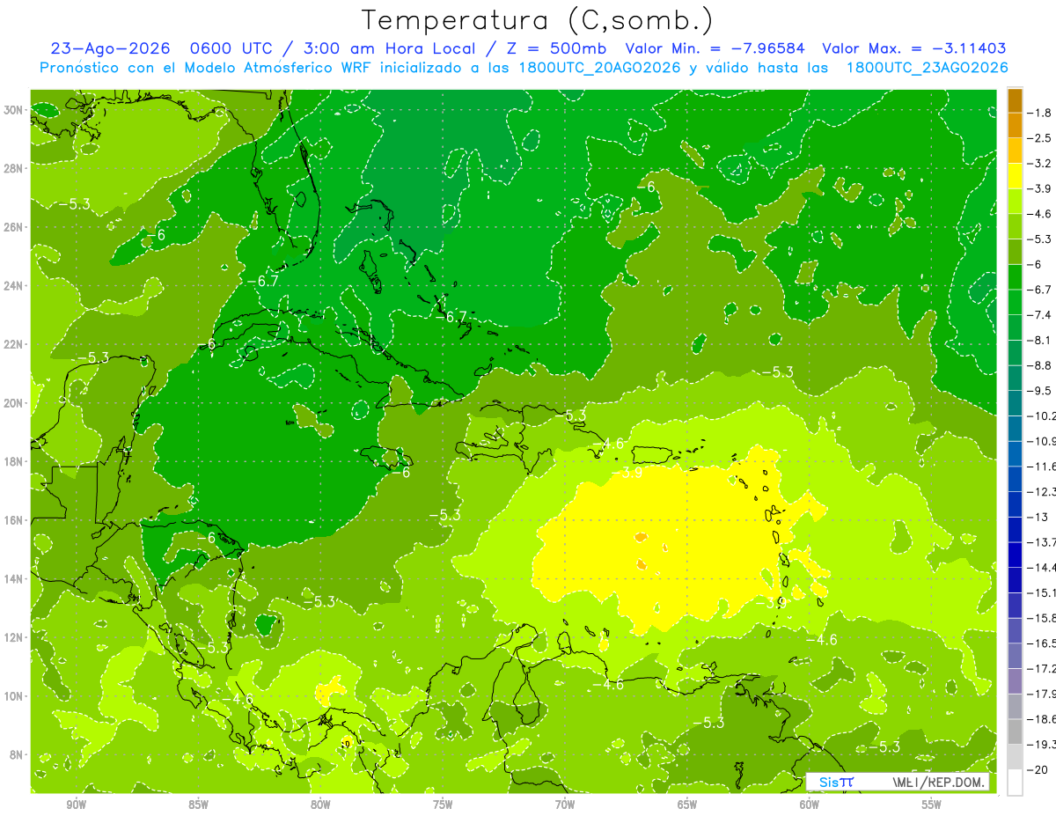Image resolution: width=1056 pixels, height=816 pixels.
Task: Click the '-2.5' color bar label
Action: 1041,138
